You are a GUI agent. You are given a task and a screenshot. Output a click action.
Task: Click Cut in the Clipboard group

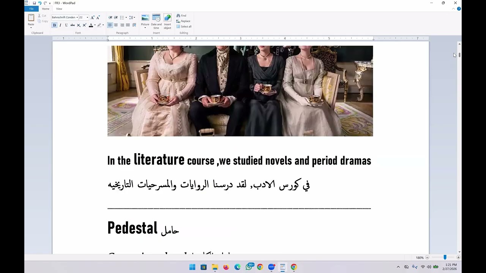42,16
